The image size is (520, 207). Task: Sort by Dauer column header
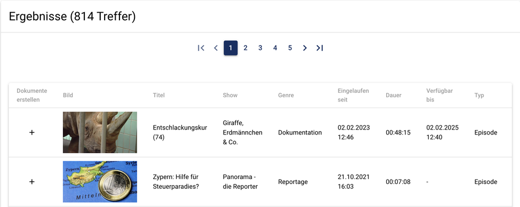click(394, 95)
